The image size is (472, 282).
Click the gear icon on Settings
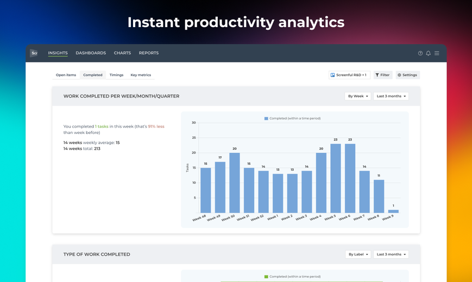399,75
